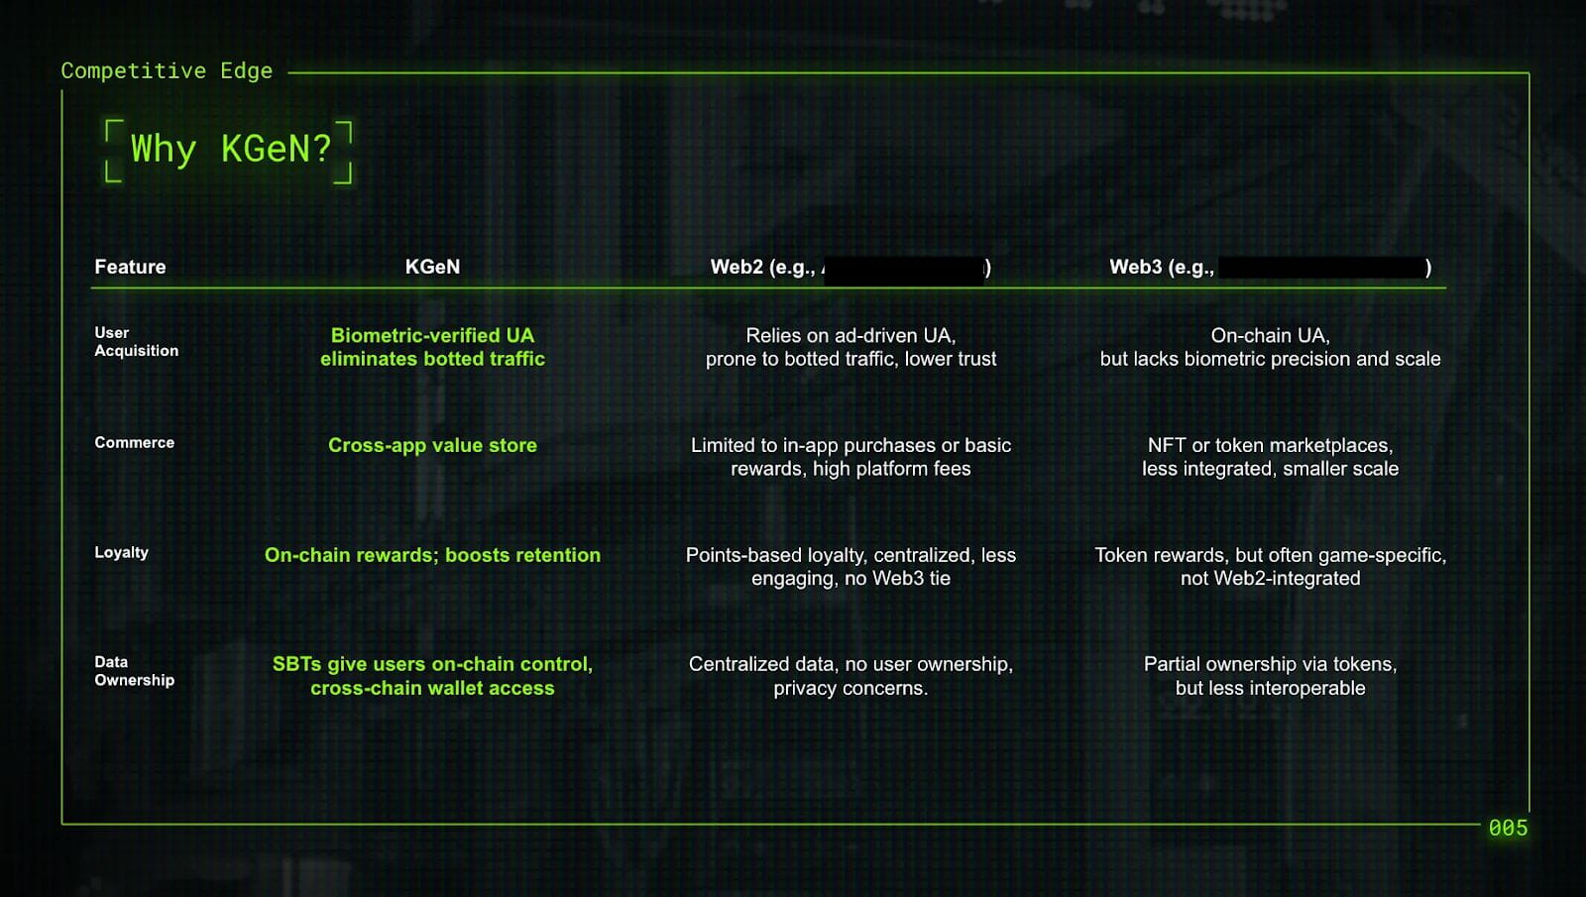The image size is (1586, 897).
Task: Click the "Cross-app value store" text
Action: coord(432,446)
